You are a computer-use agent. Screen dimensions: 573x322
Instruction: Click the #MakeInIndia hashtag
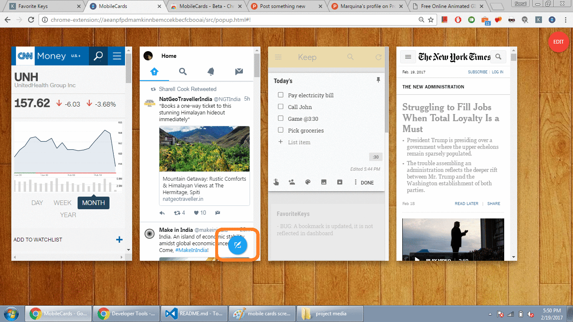pyautogui.click(x=192, y=250)
